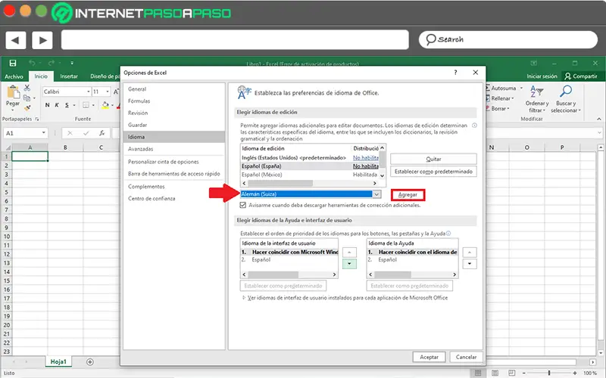
Task: Open the Borrar menu in the ribbon
Action: [x=499, y=109]
